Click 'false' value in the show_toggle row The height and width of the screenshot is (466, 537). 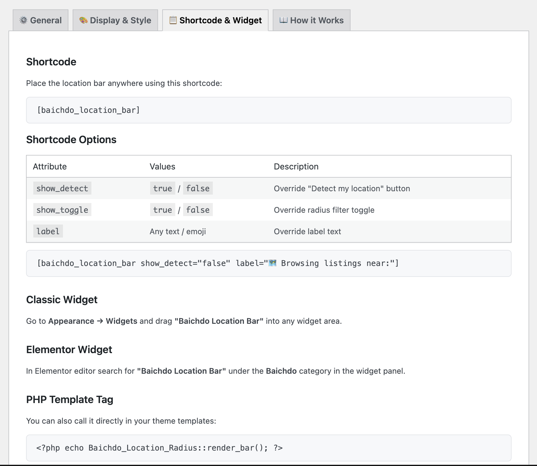click(x=198, y=210)
